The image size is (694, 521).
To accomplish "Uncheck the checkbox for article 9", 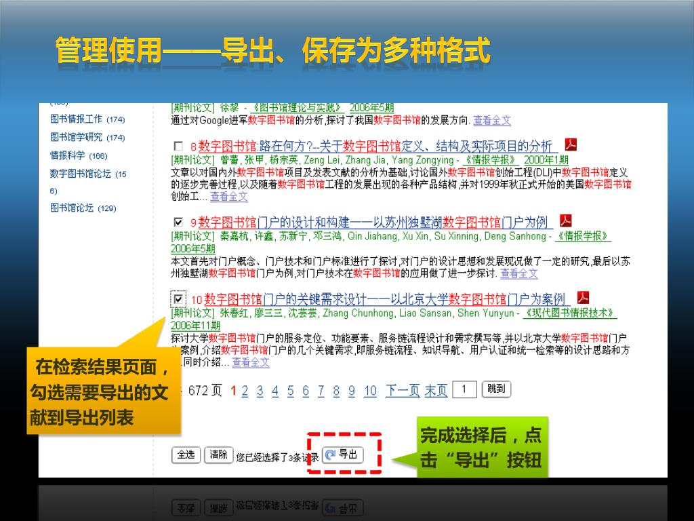I will pos(178,222).
